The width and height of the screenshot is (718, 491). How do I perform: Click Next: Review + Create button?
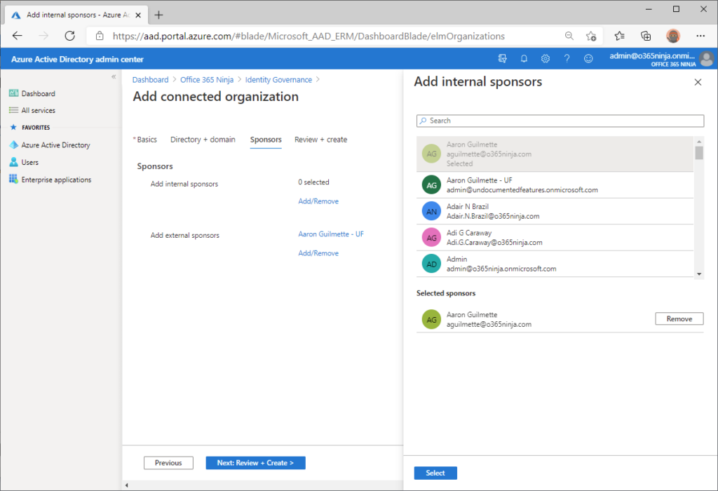tap(255, 462)
